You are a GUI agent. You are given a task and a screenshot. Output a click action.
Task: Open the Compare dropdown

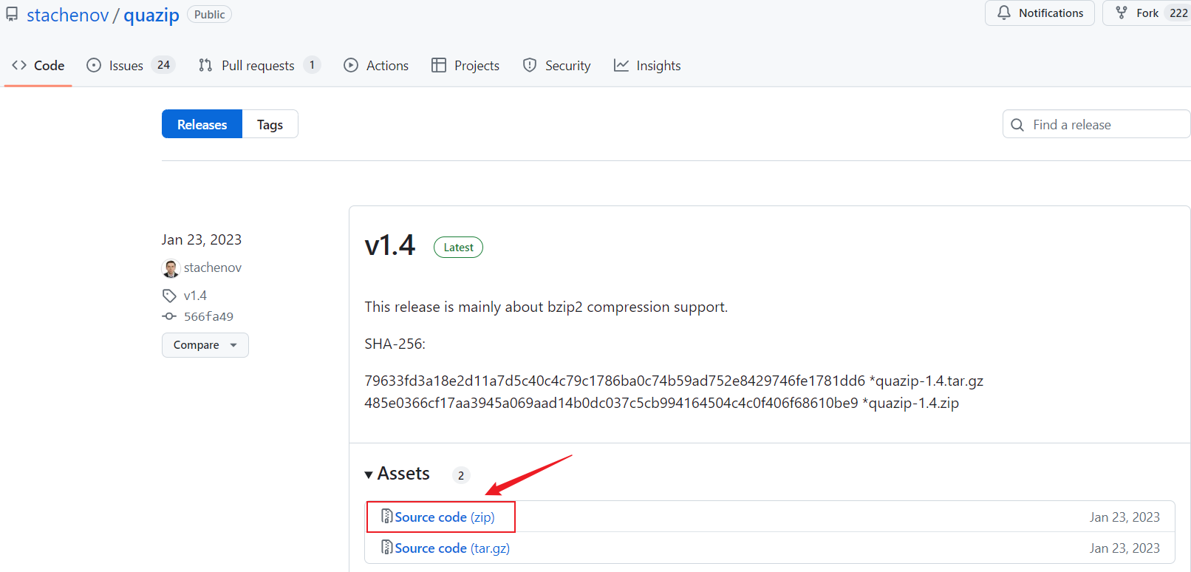coord(205,345)
